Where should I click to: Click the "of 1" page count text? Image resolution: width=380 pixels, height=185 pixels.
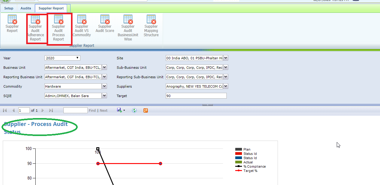click(x=34, y=110)
